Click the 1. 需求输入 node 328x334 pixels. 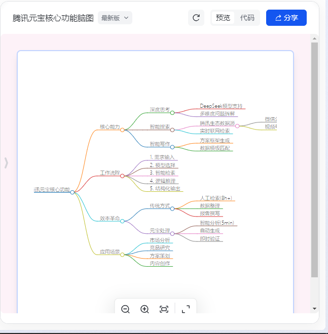click(162, 157)
